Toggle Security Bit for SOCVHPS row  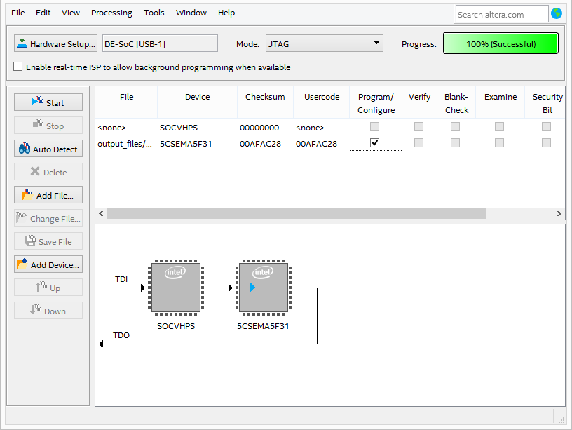(547, 127)
